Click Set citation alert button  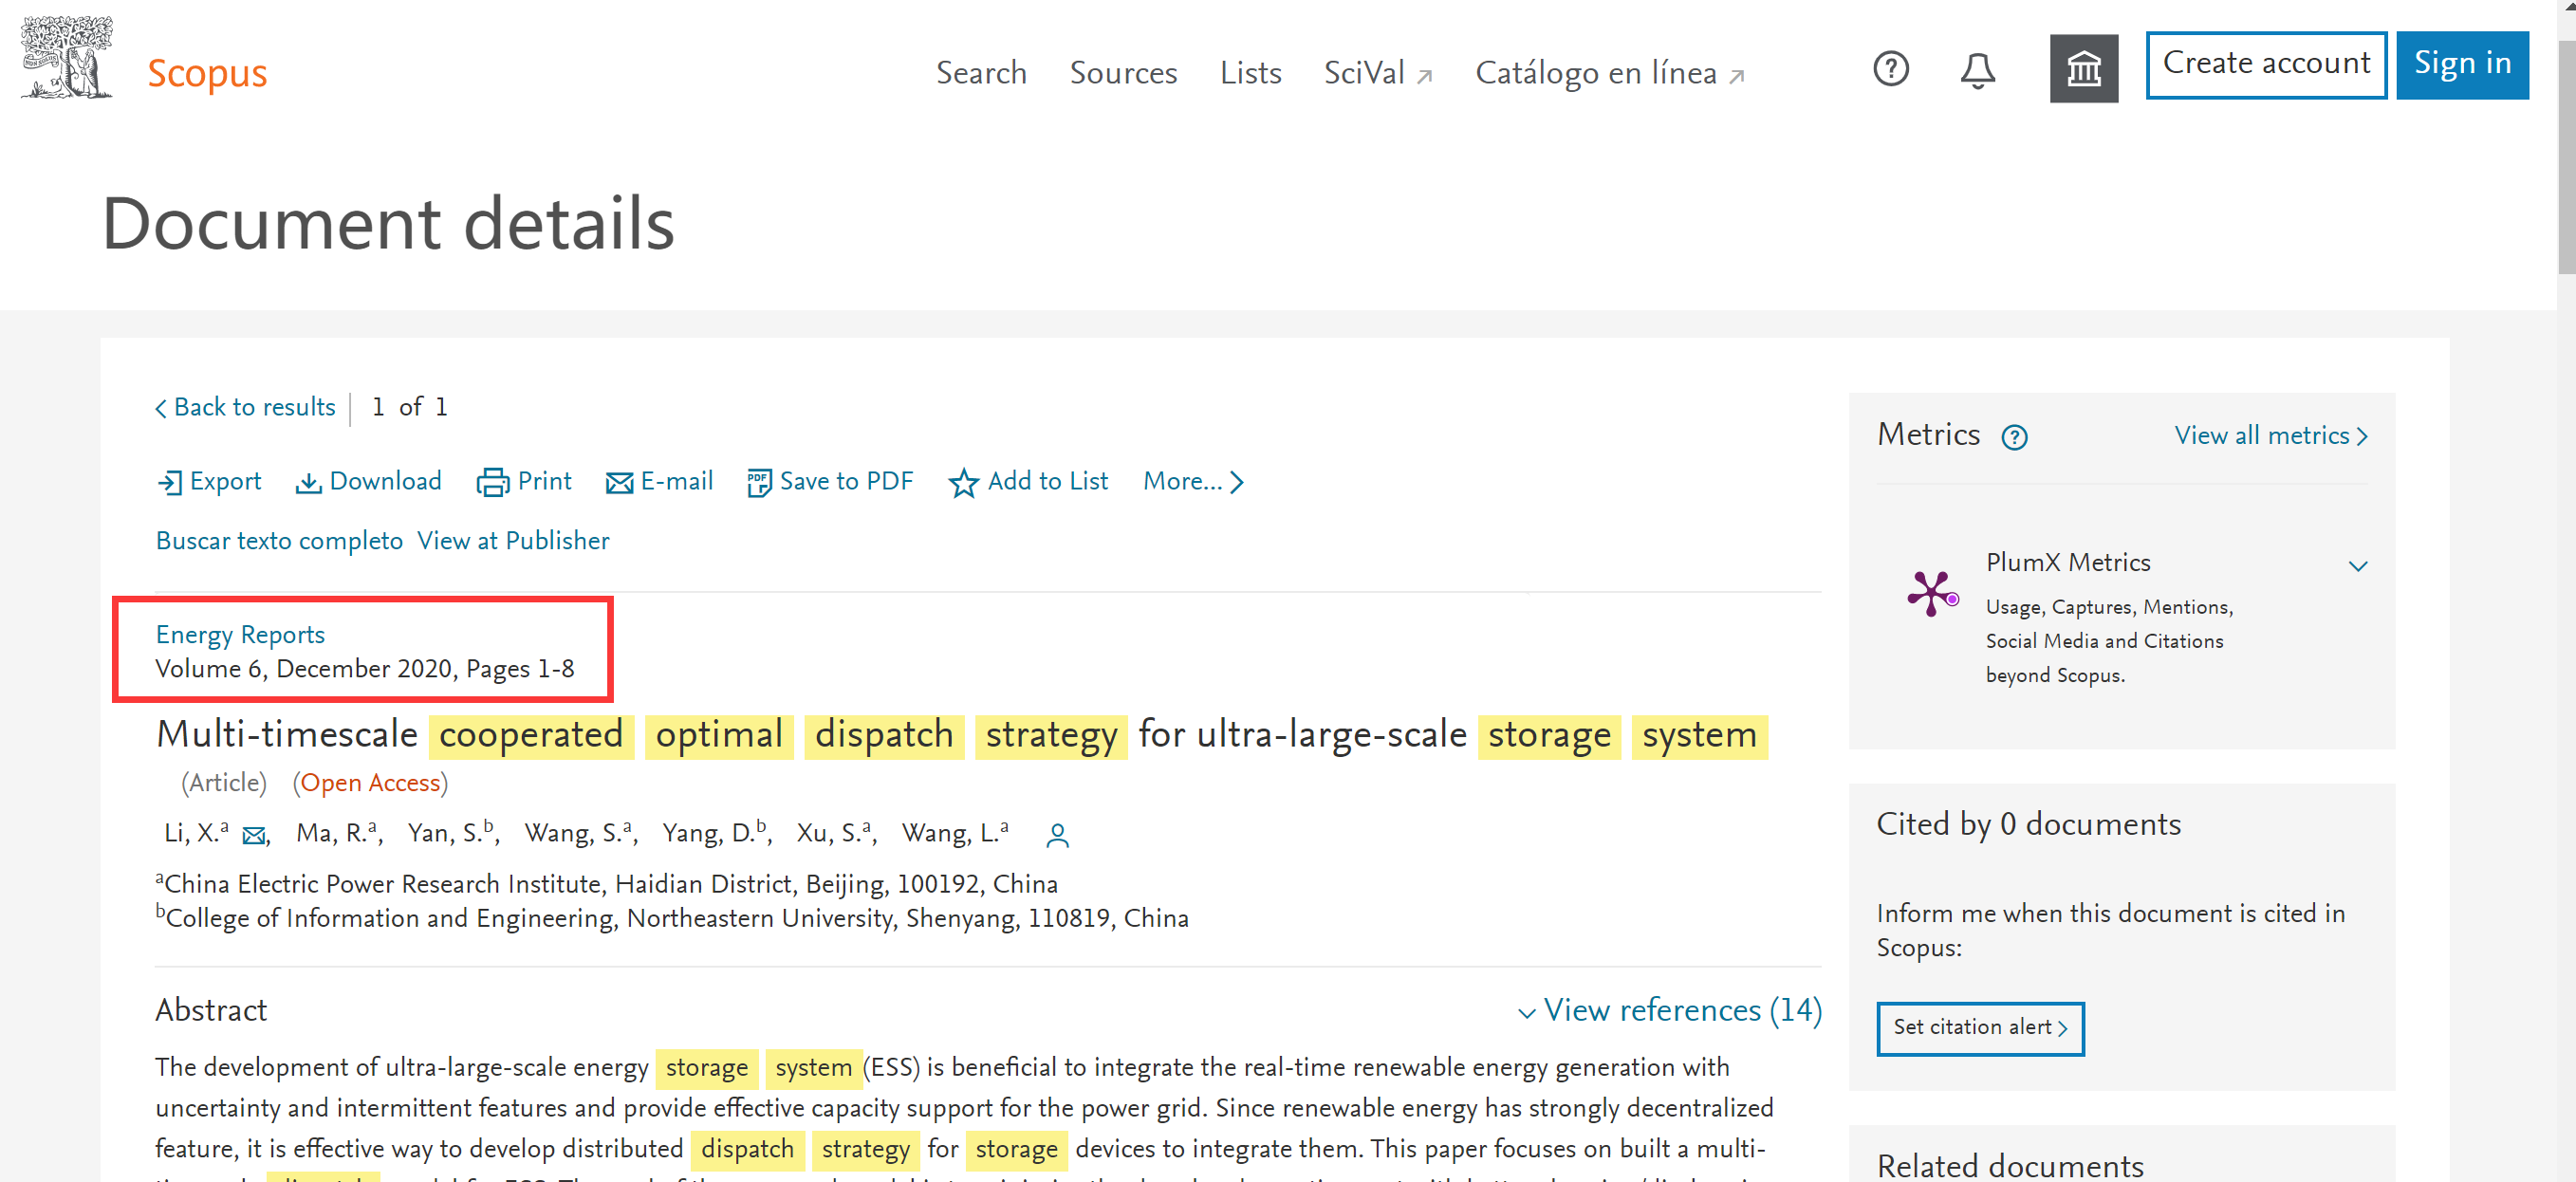(1979, 1028)
